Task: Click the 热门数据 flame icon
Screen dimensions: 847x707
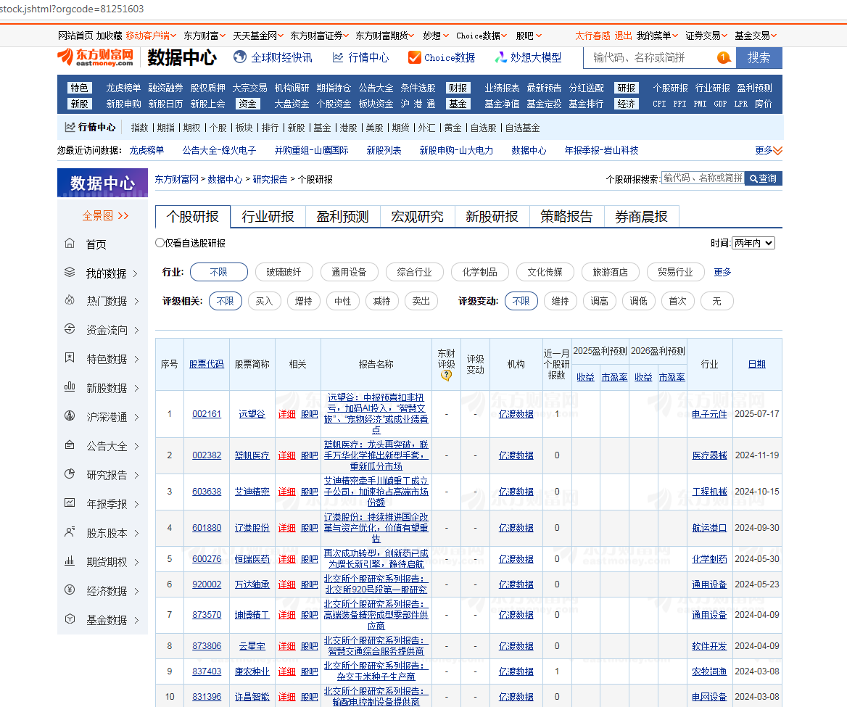Action: click(x=70, y=300)
